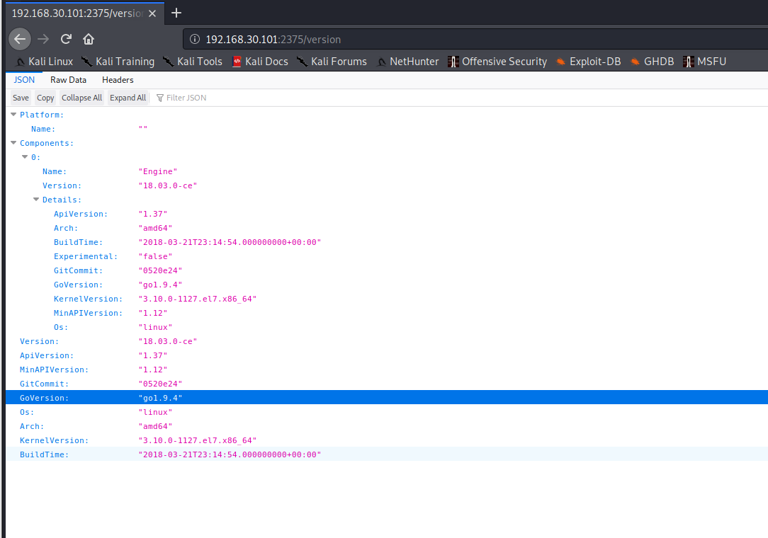The image size is (768, 538).
Task: Select the Details Arch amd64 row
Action: pyautogui.click(x=387, y=228)
